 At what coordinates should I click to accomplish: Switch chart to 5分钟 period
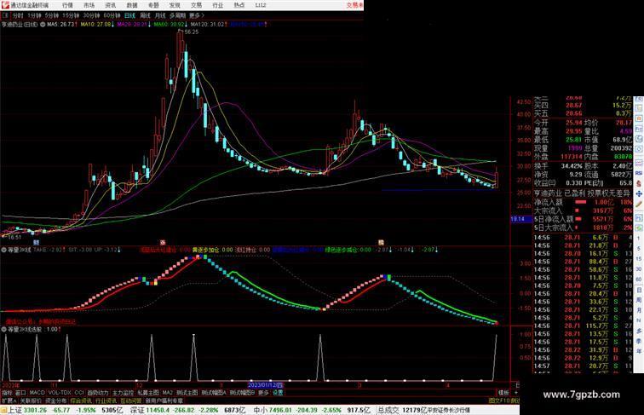pyautogui.click(x=52, y=15)
